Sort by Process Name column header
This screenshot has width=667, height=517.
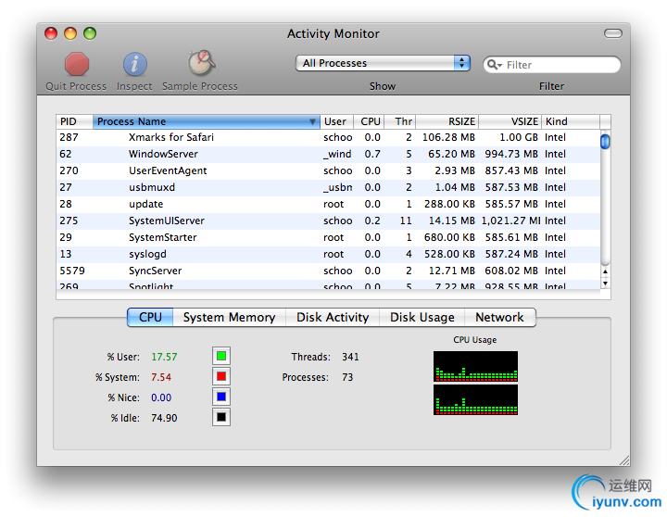coord(206,121)
